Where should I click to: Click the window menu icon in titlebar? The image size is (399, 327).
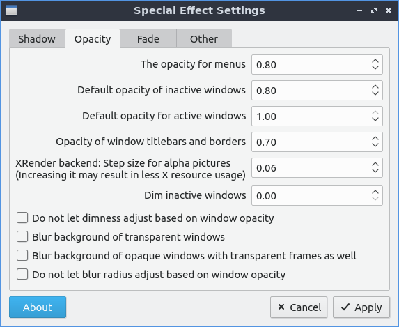point(11,10)
